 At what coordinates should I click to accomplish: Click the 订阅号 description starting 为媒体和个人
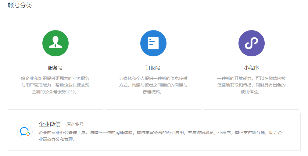pos(153,85)
